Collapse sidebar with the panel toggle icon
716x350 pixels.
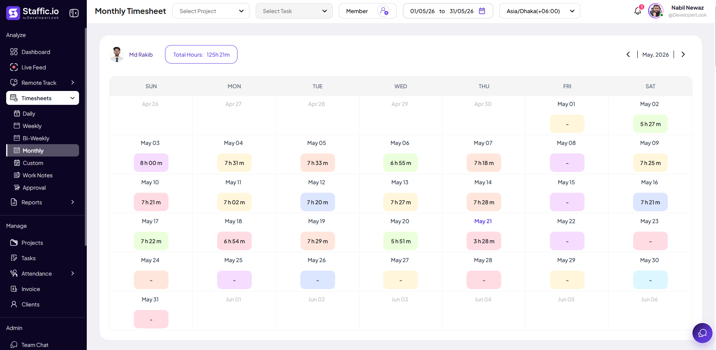pos(74,13)
